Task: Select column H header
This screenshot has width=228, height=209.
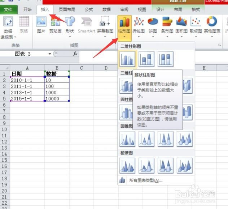Action: (x=204, y=68)
